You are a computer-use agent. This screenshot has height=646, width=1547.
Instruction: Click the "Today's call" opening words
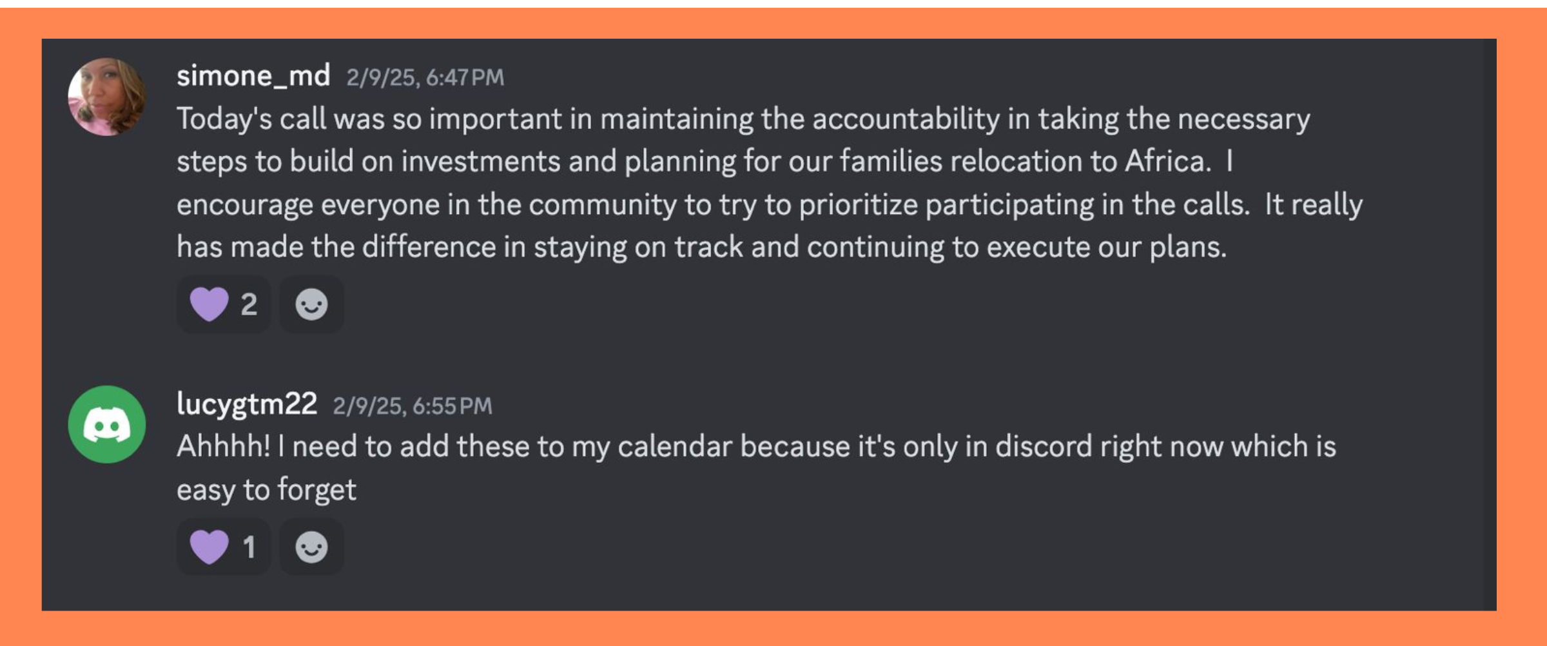tap(251, 119)
